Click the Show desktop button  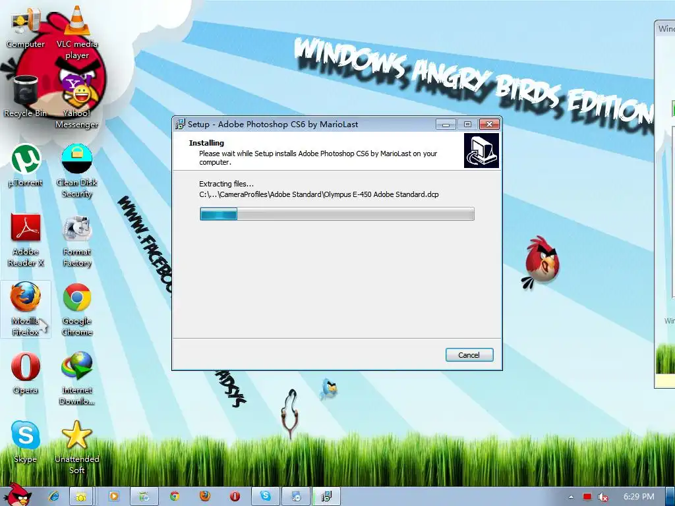(670, 496)
